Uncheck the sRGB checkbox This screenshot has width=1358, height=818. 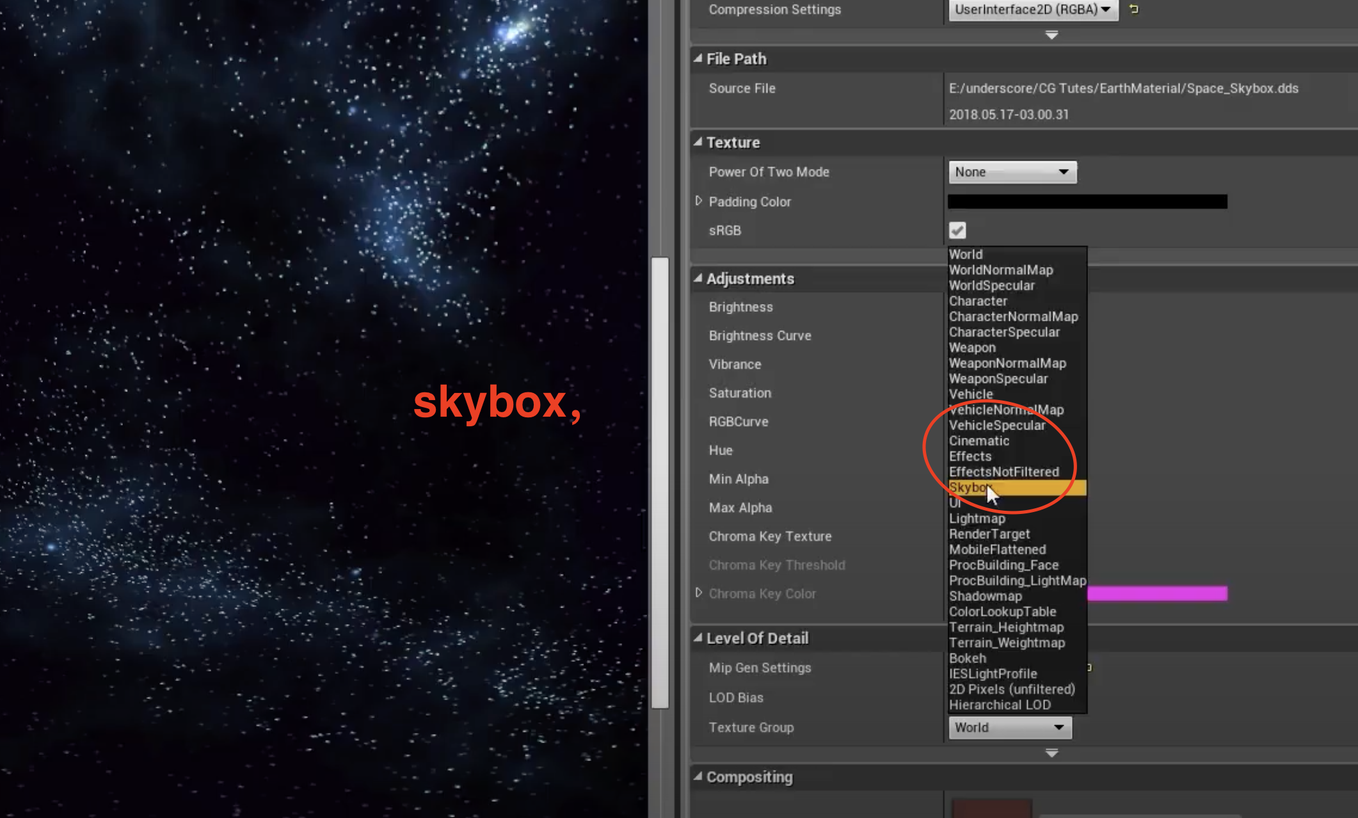click(x=957, y=230)
